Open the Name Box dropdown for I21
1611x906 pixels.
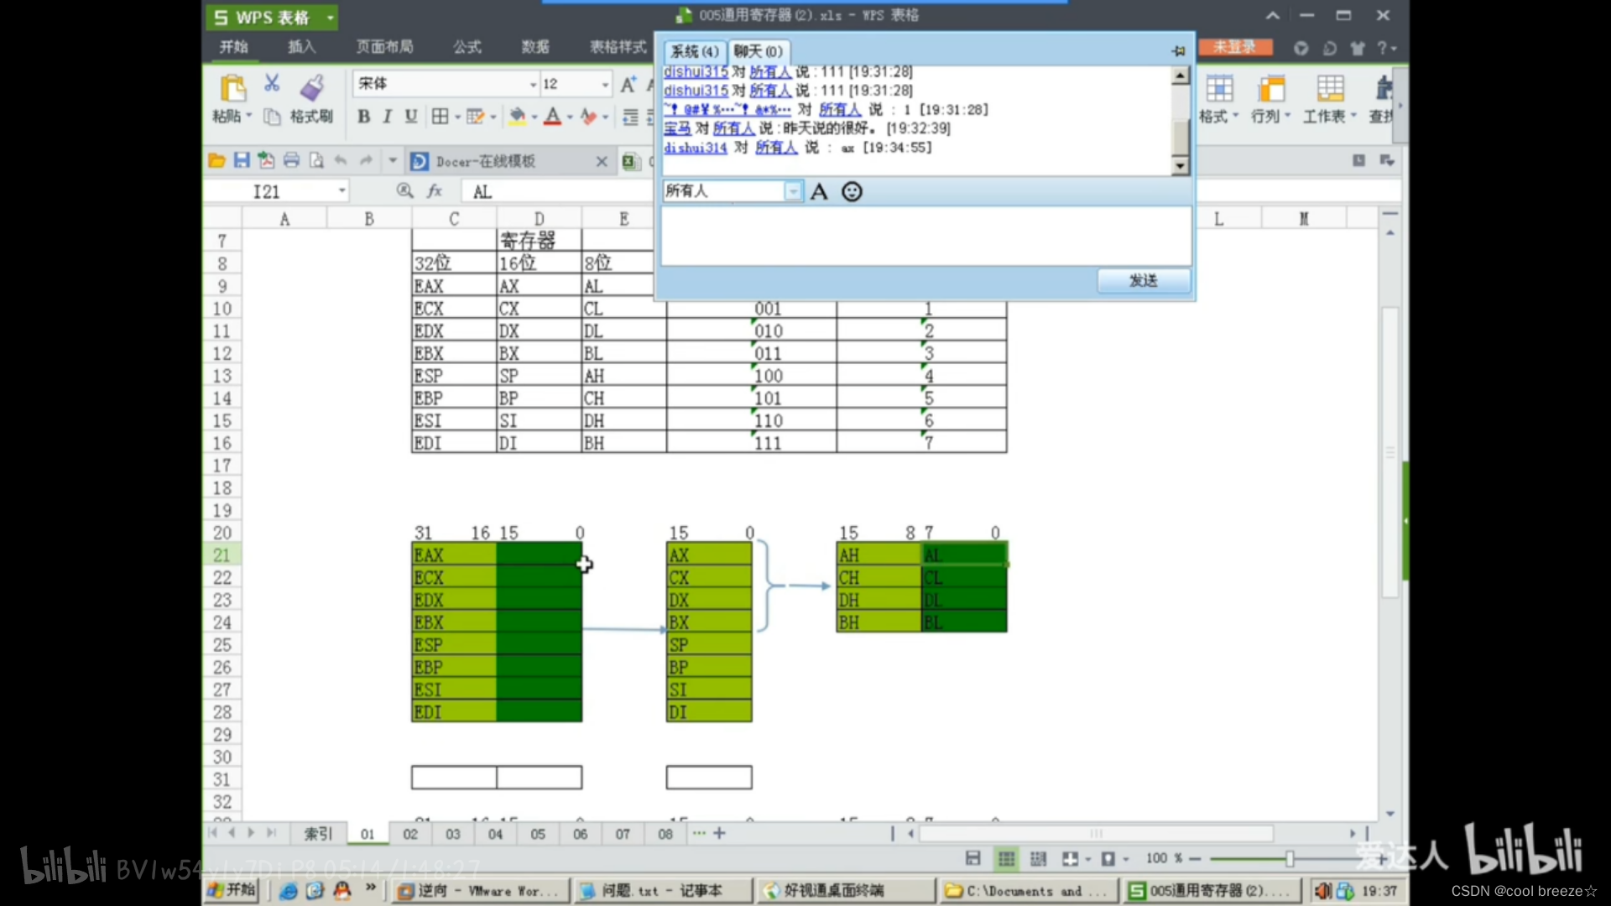pos(342,191)
